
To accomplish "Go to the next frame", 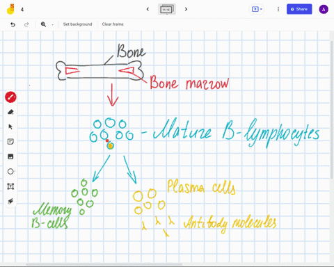I will pyautogui.click(x=186, y=9).
